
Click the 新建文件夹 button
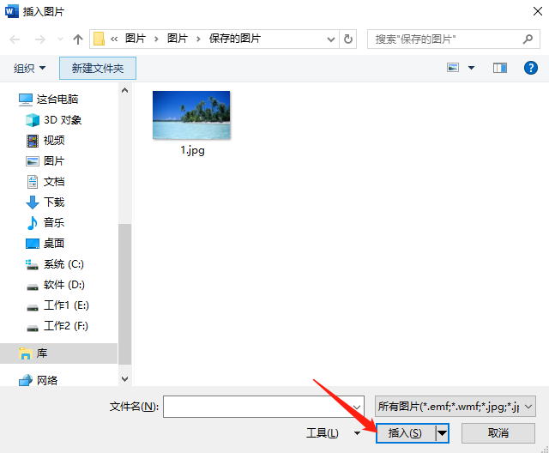coord(98,69)
